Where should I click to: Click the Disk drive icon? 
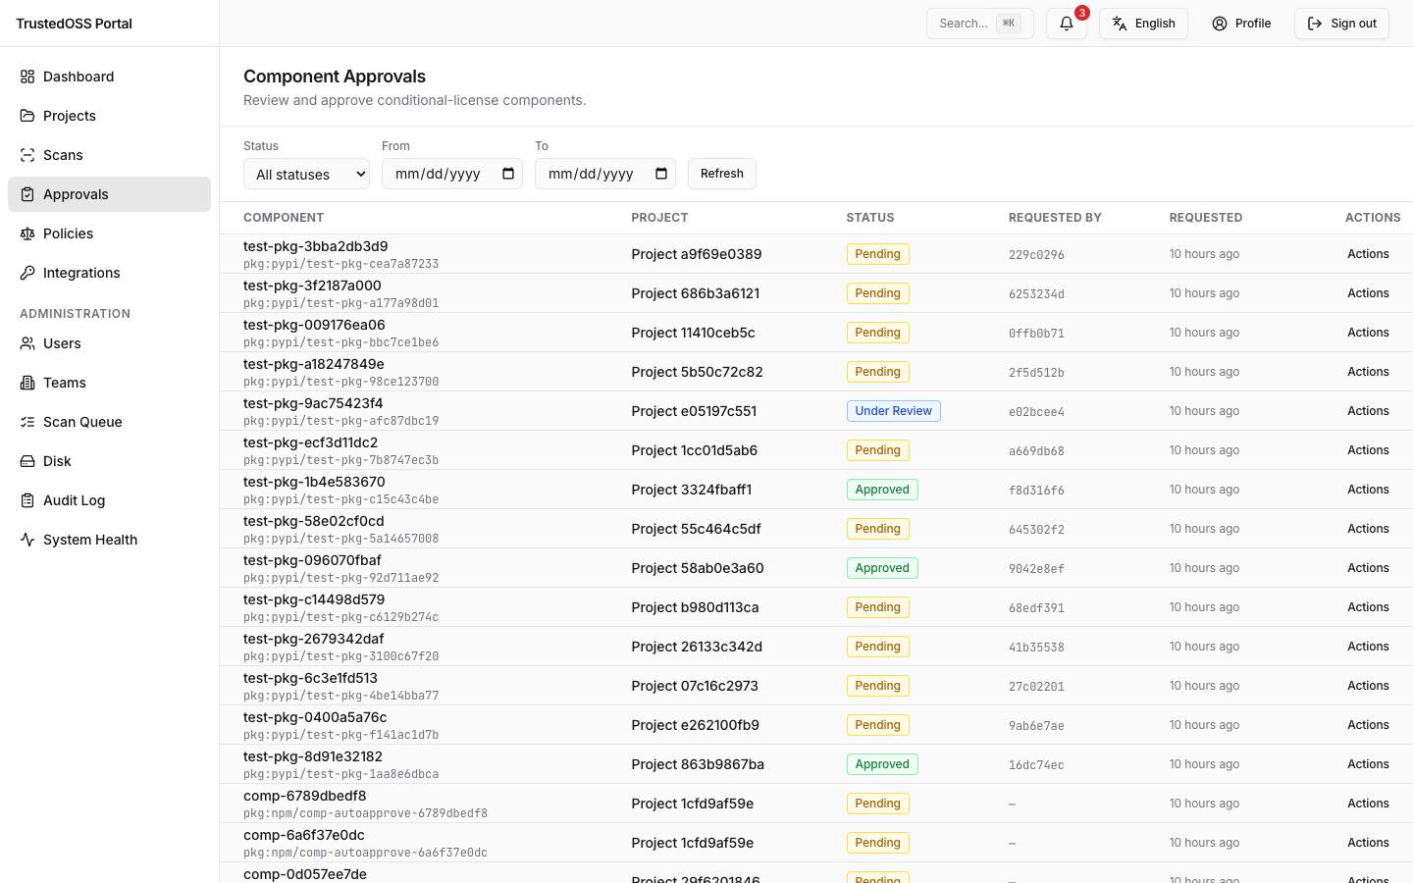(27, 461)
